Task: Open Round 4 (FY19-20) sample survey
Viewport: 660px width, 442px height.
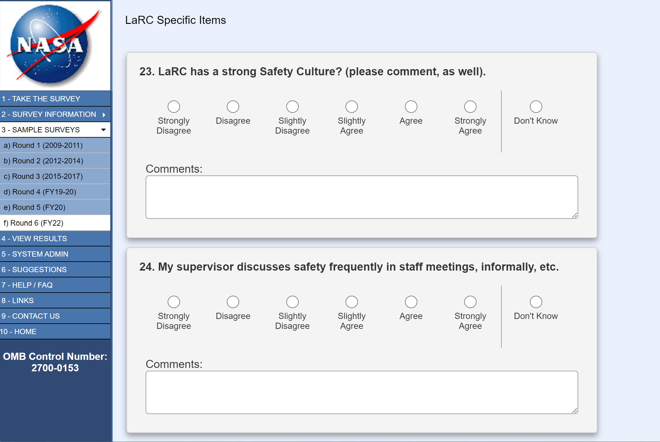Action: [40, 192]
